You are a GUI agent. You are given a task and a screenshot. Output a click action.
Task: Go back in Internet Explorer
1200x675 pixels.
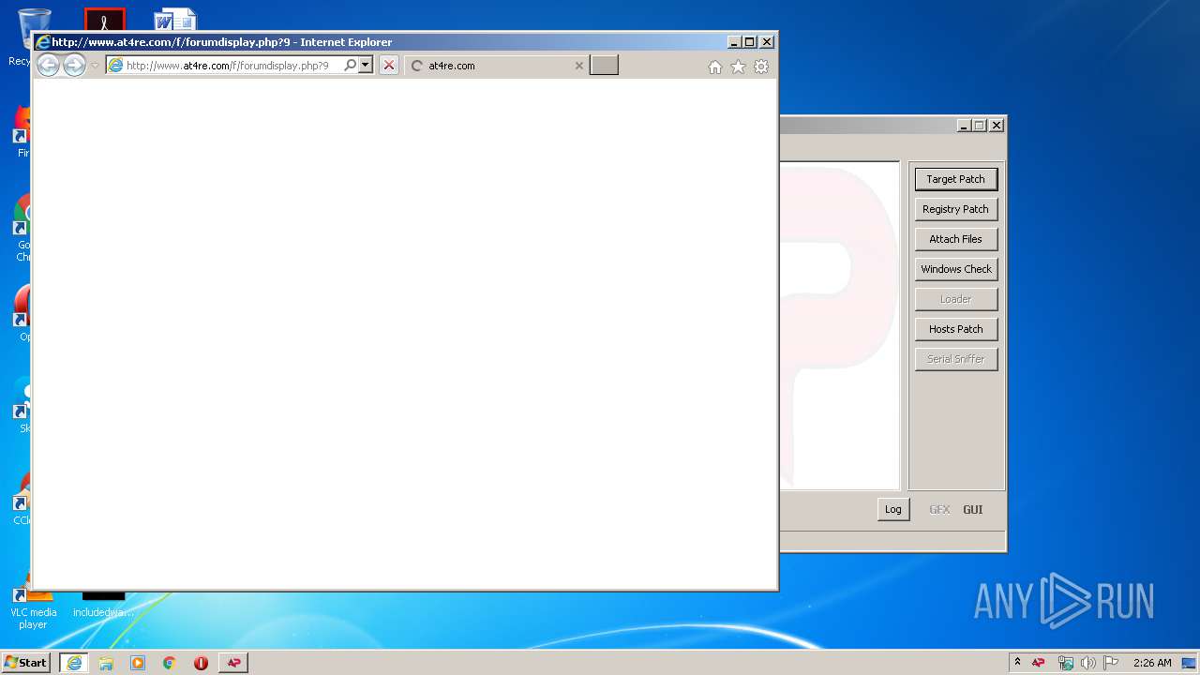point(48,65)
